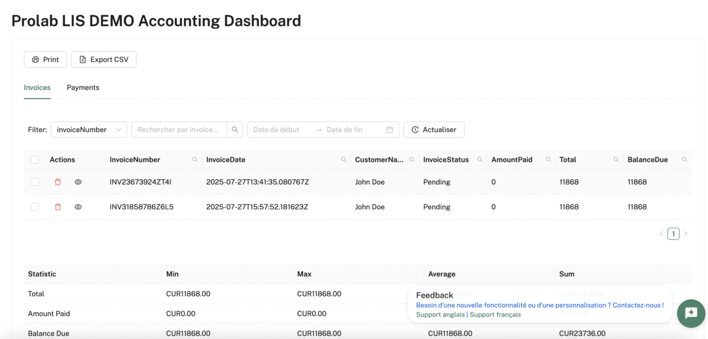Screen dimensions: 708x339
Task: Click the invoice number INV31858786Z6L5
Action: (142, 207)
